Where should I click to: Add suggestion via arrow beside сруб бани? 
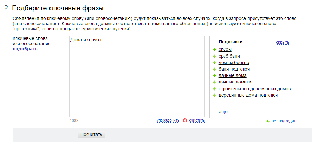(215, 56)
